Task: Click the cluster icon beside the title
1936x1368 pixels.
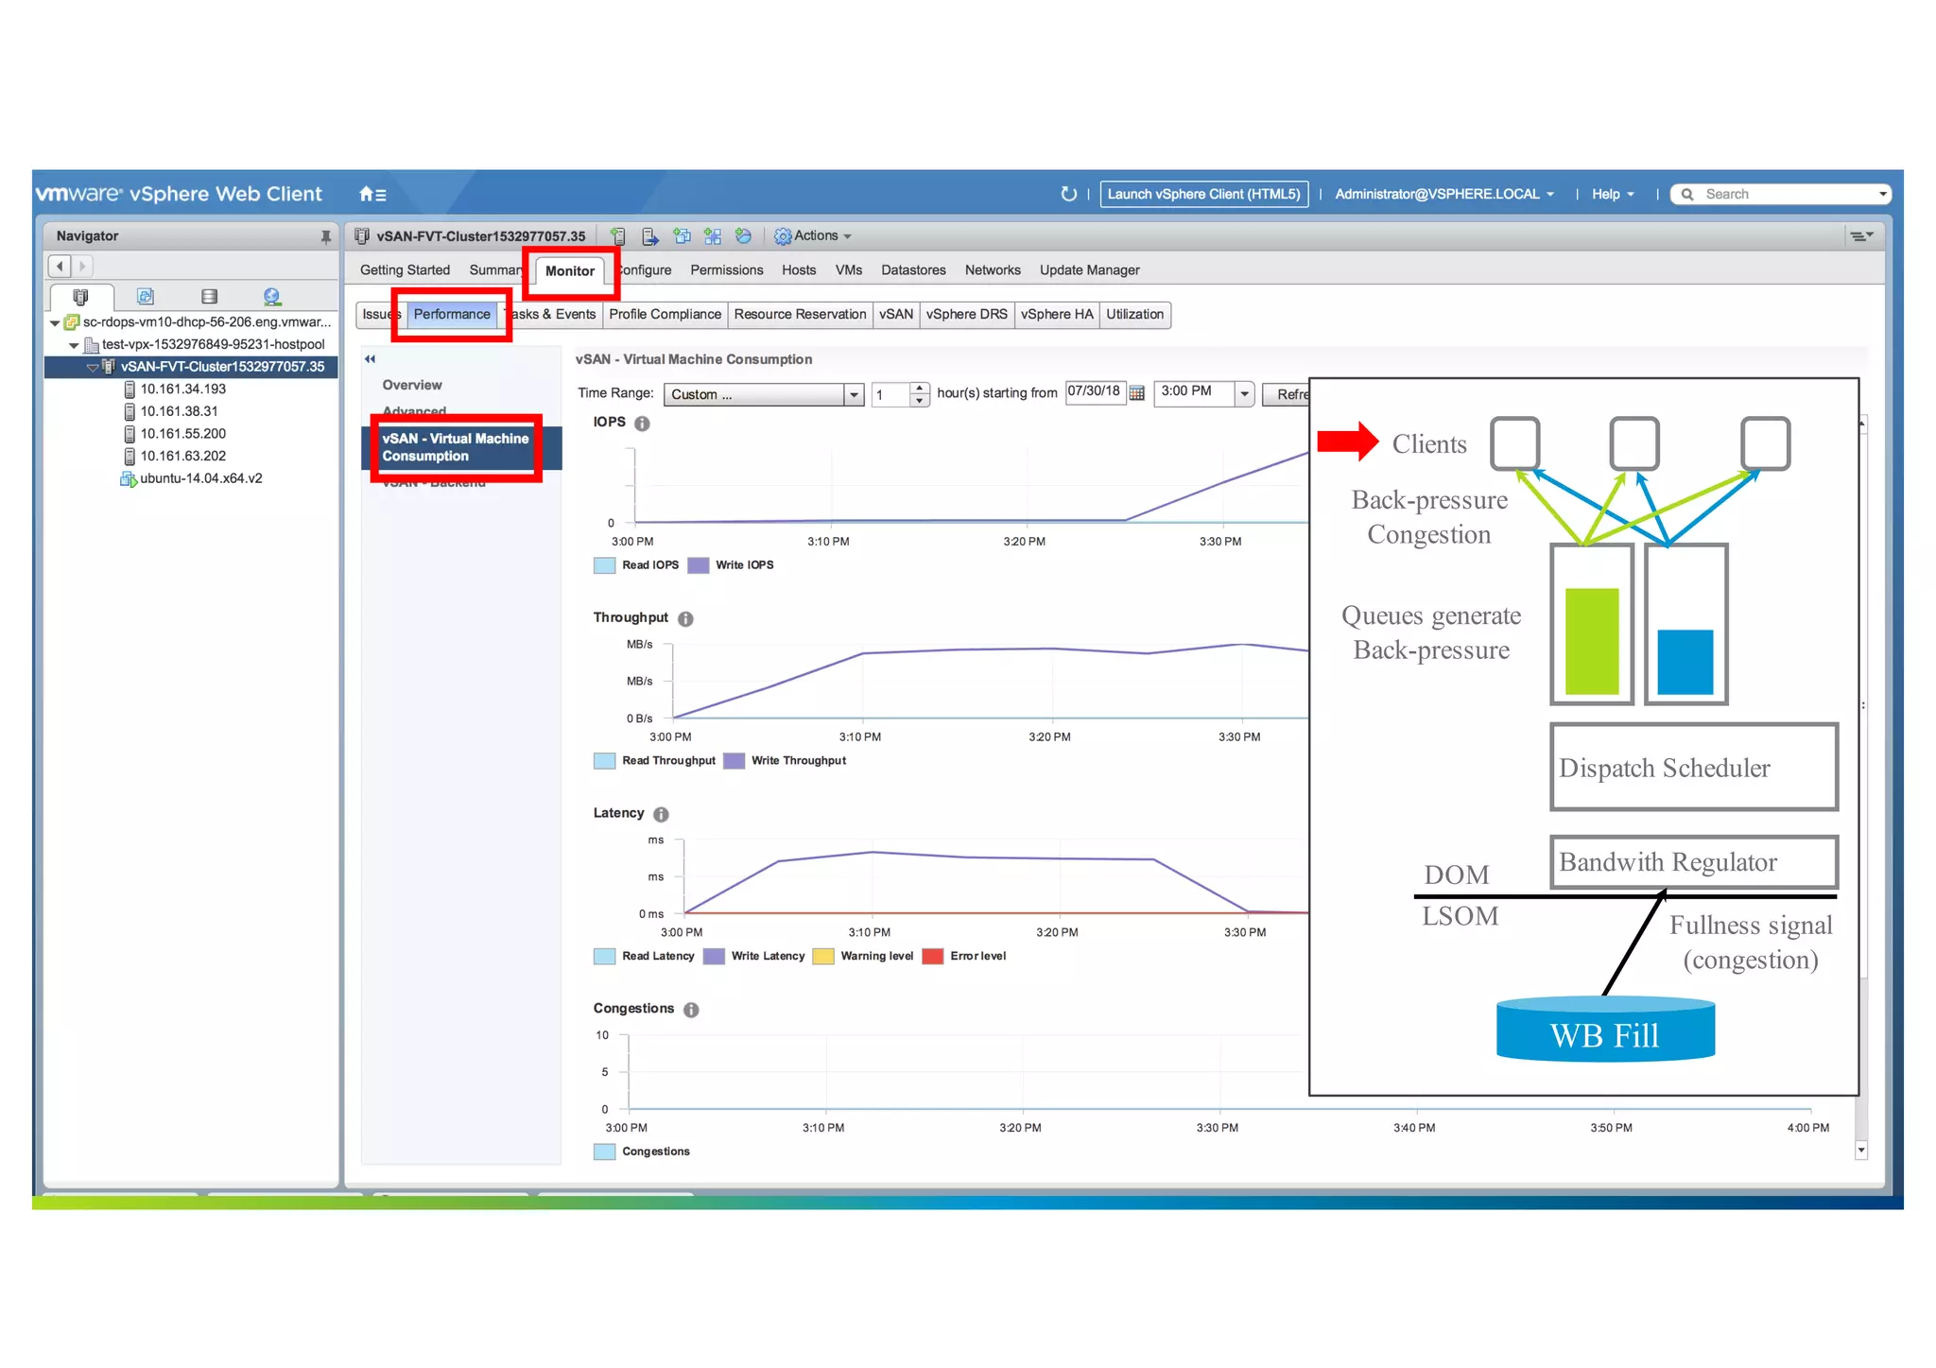Action: 361,236
